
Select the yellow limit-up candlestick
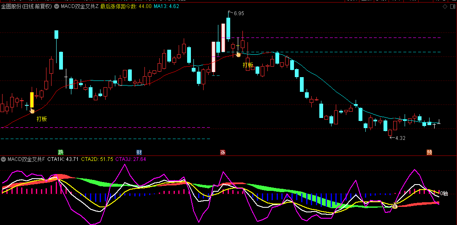click(x=32, y=100)
